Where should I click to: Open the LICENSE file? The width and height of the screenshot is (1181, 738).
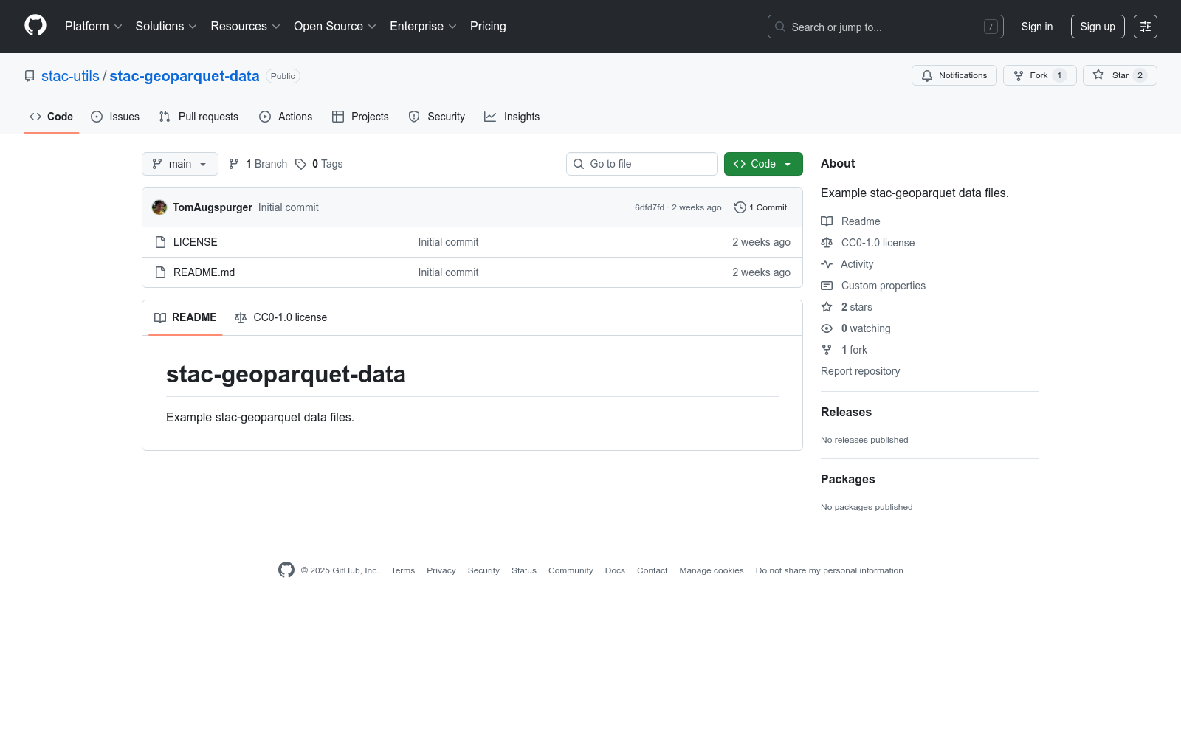click(x=196, y=242)
